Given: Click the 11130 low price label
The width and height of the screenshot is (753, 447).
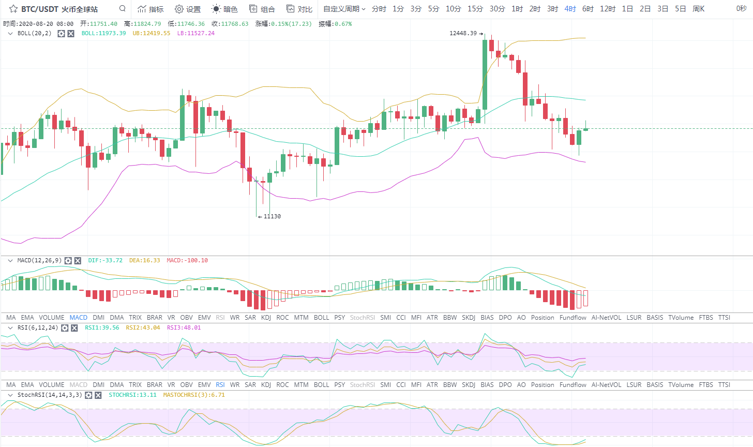Looking at the screenshot, I should (272, 216).
